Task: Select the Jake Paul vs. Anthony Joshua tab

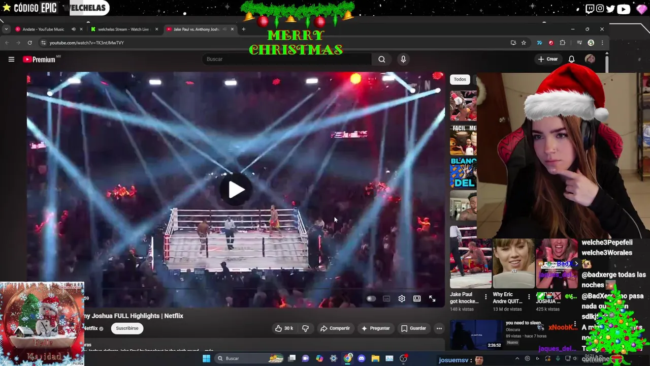Action: pos(196,29)
